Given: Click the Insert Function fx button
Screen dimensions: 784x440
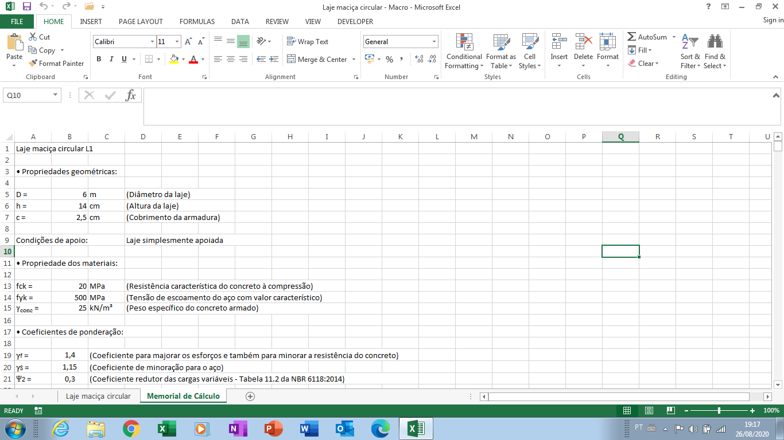Looking at the screenshot, I should [131, 95].
